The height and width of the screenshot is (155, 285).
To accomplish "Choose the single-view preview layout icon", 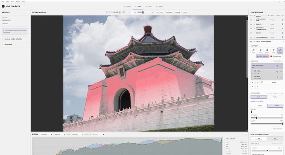I will pyautogui.click(x=108, y=12).
